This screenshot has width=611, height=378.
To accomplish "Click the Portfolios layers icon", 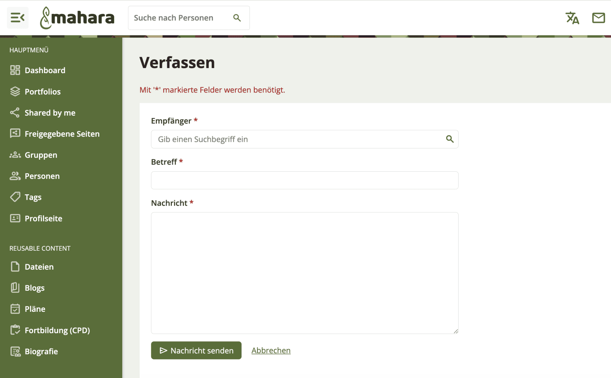I will pos(15,92).
